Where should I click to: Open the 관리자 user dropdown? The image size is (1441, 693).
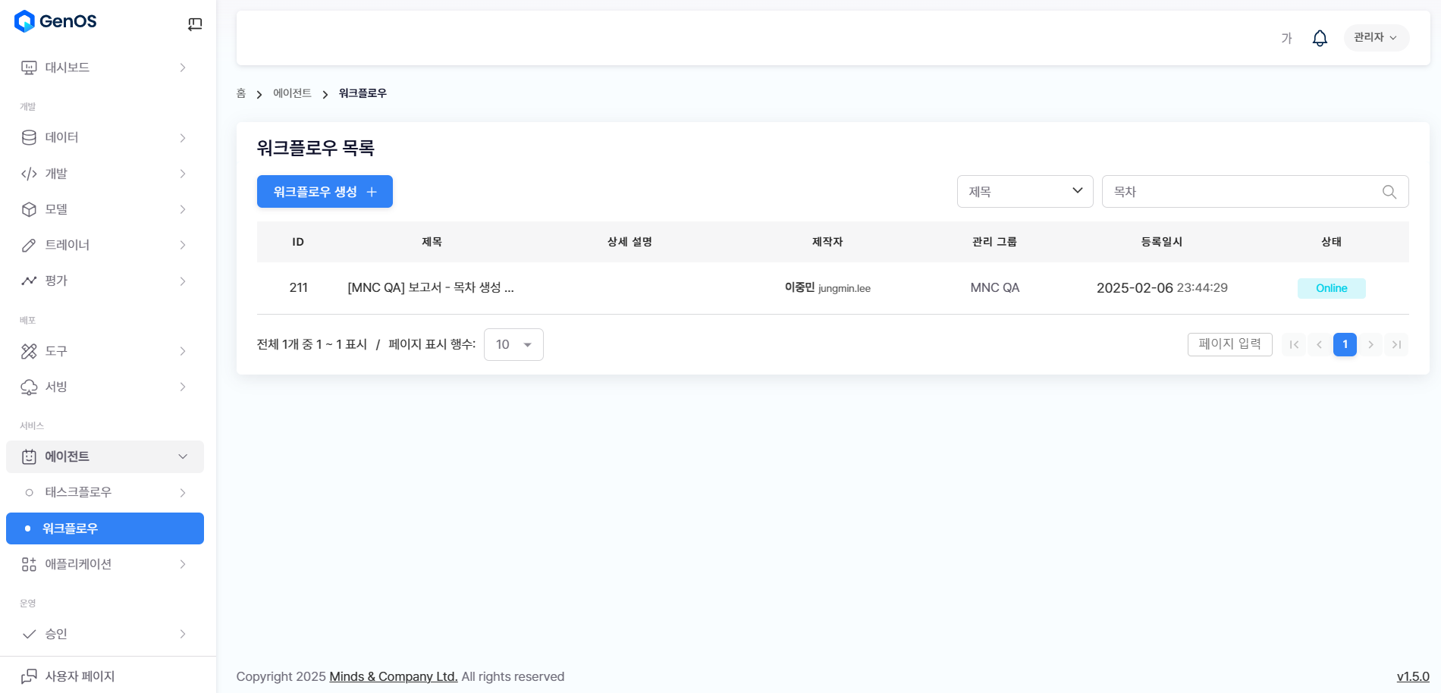pos(1375,37)
